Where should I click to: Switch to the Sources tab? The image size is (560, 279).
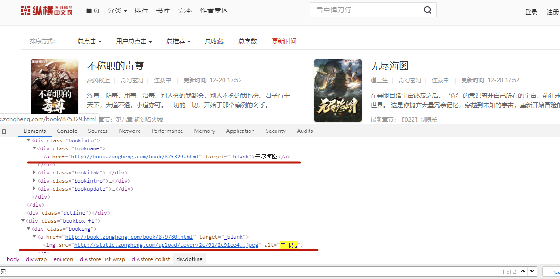(x=98, y=131)
